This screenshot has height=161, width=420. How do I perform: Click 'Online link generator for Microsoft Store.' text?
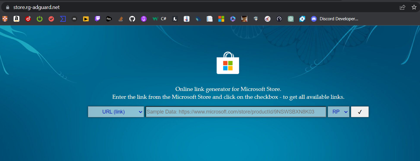(x=228, y=89)
